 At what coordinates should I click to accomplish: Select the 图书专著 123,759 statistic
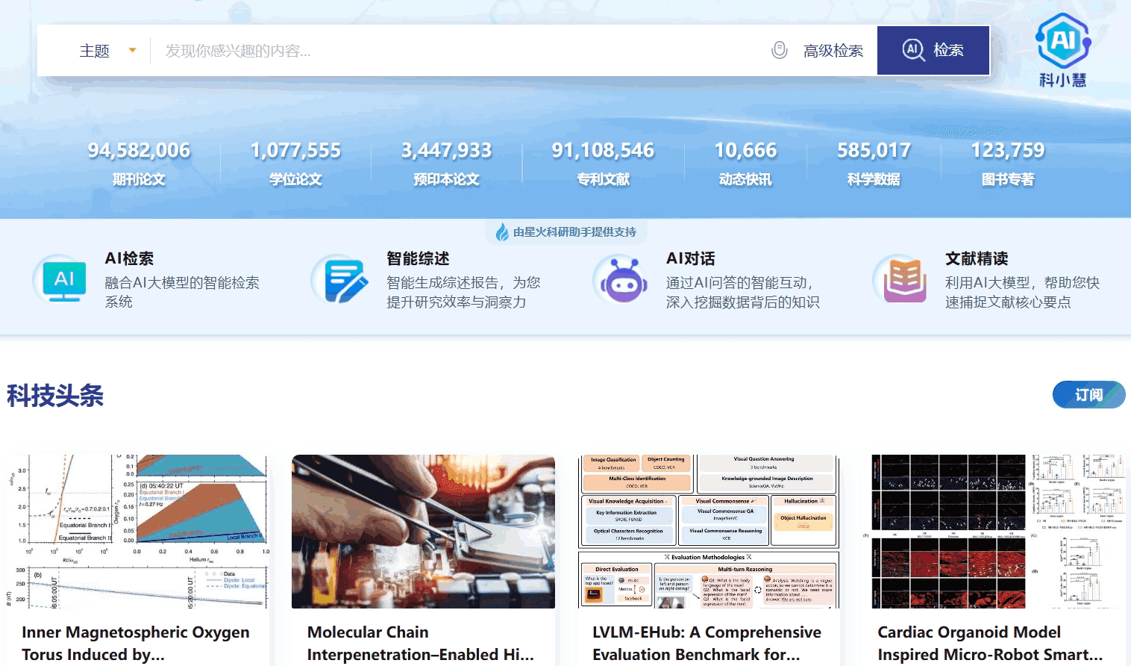pos(1008,164)
